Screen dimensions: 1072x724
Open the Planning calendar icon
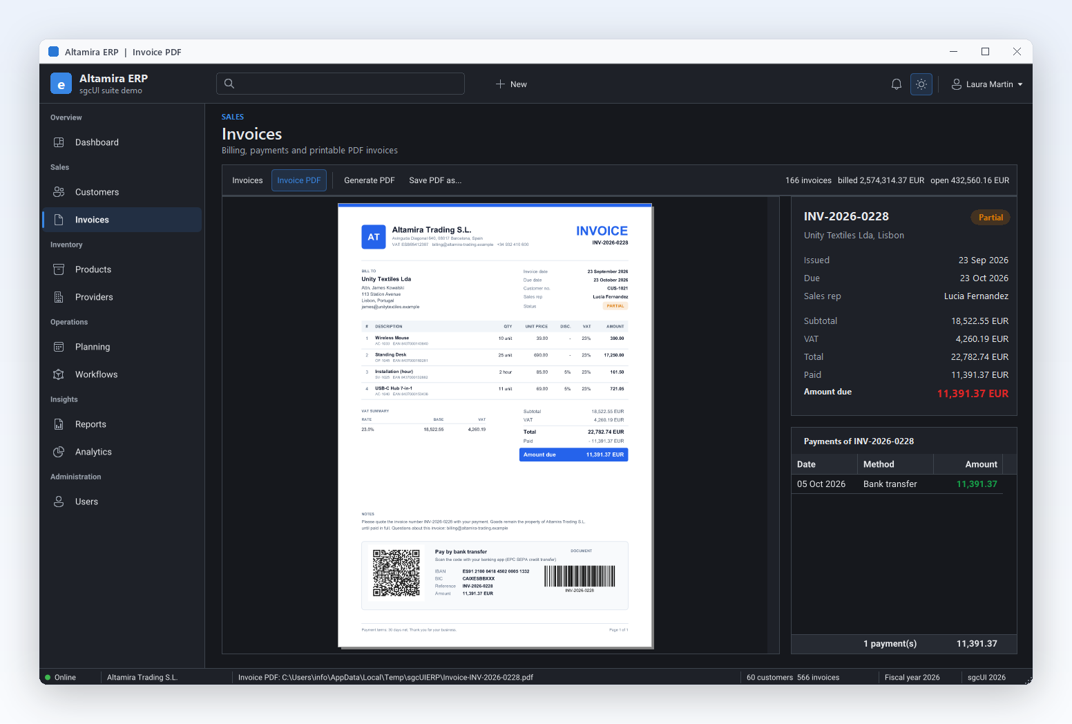(x=59, y=347)
